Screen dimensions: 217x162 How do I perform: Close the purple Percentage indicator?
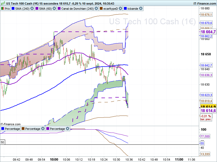[x=67, y=129]
